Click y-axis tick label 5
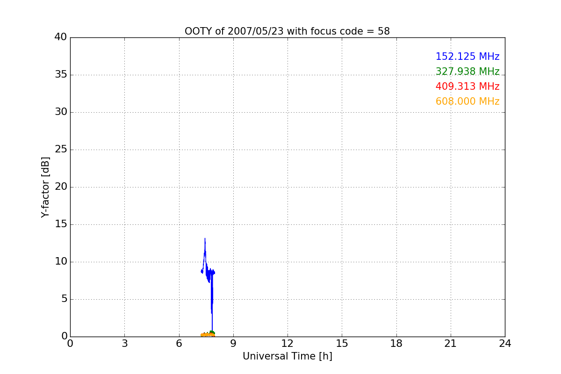 (x=64, y=299)
